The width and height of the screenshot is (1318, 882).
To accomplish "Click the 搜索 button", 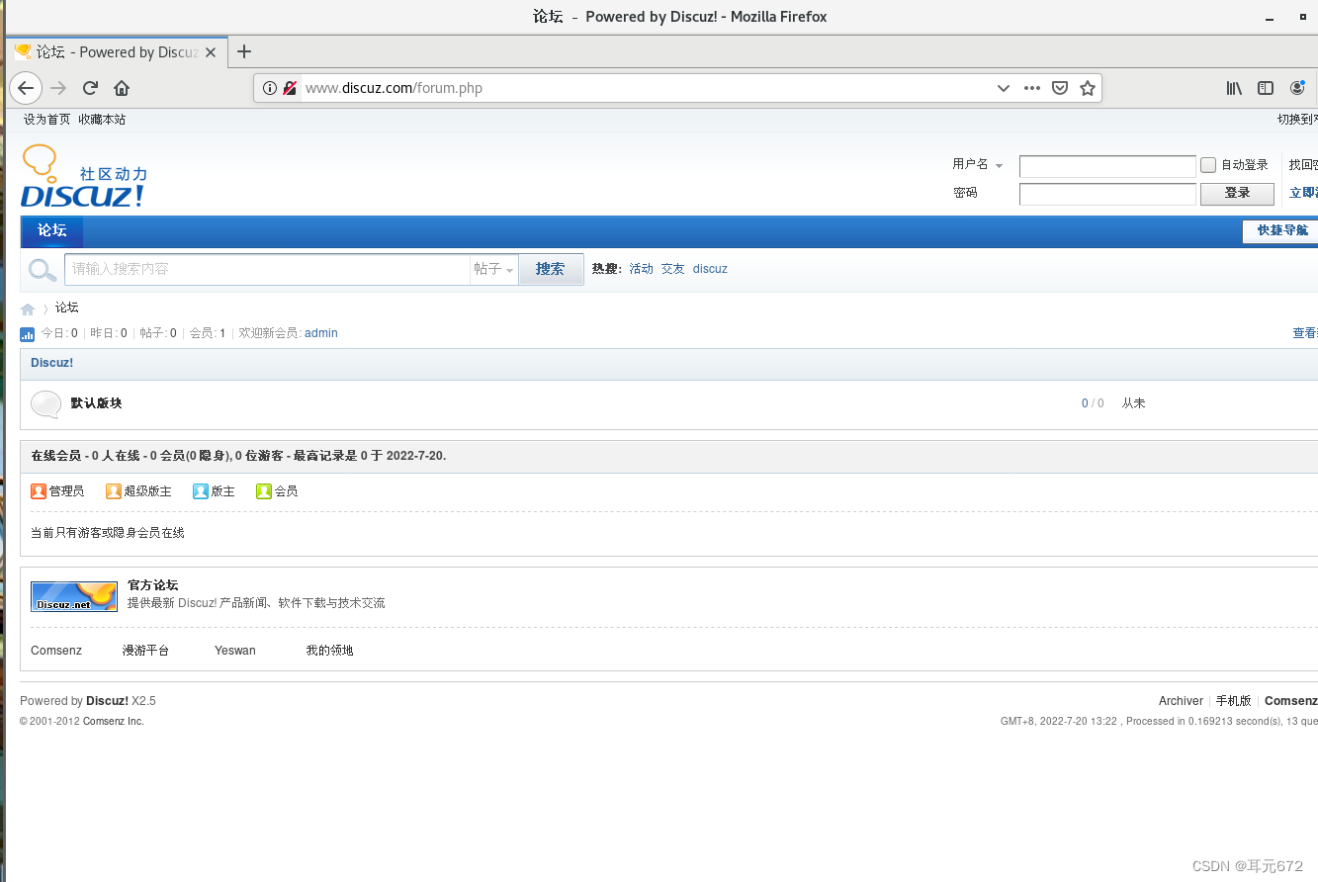I will [x=551, y=269].
